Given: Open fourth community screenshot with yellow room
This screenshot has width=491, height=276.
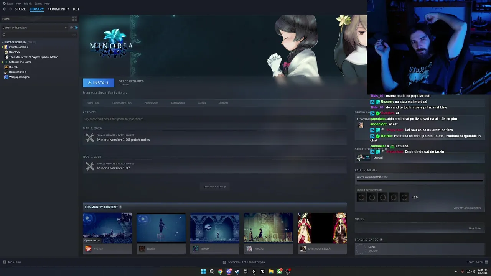Looking at the screenshot, I should coord(269,228).
